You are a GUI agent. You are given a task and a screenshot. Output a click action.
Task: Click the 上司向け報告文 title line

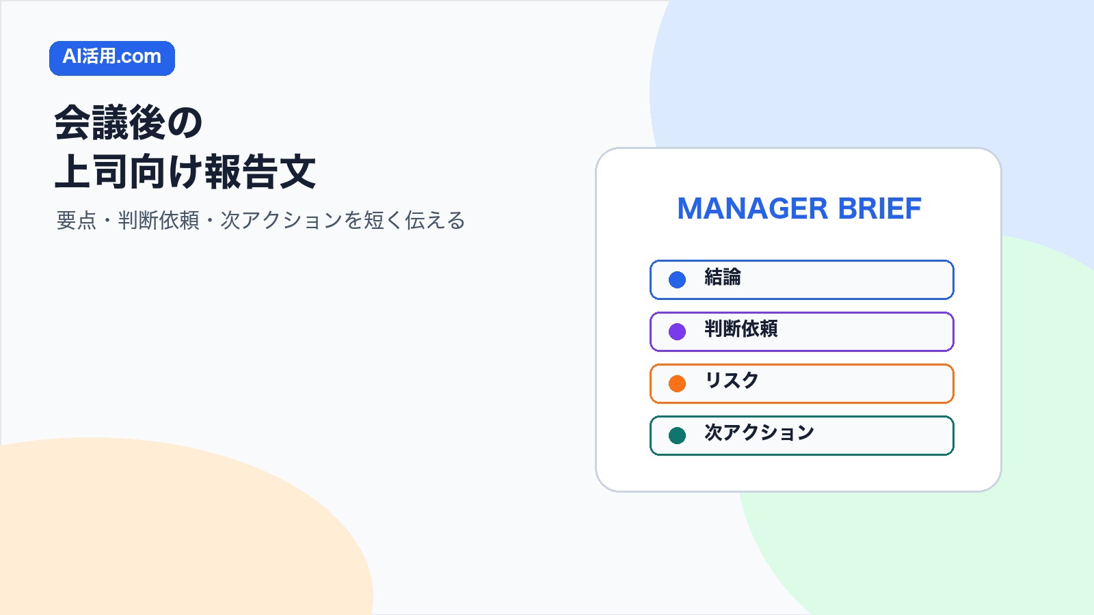185,172
